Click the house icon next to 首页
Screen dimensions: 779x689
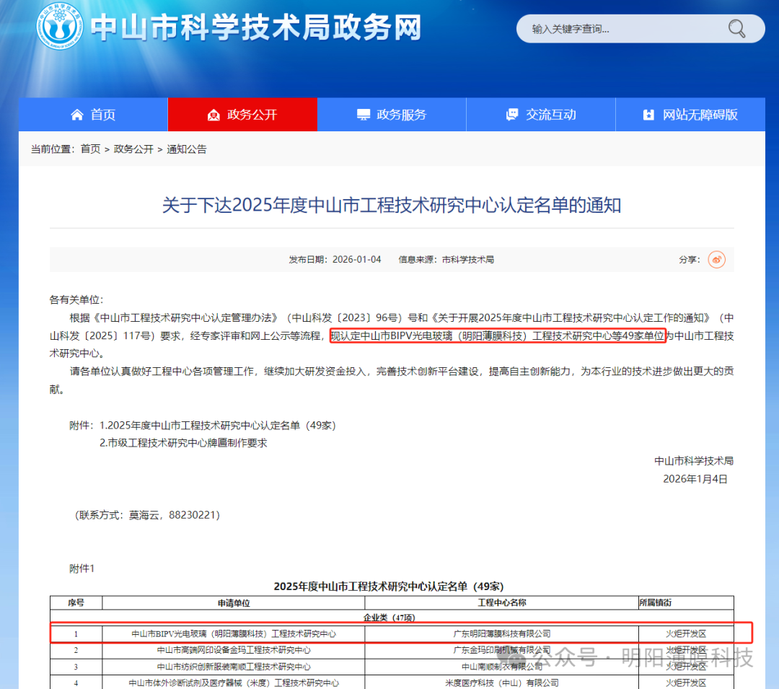pyautogui.click(x=76, y=114)
